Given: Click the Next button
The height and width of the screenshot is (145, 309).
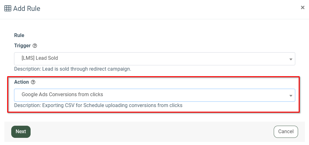Looking at the screenshot, I should click(x=21, y=132).
